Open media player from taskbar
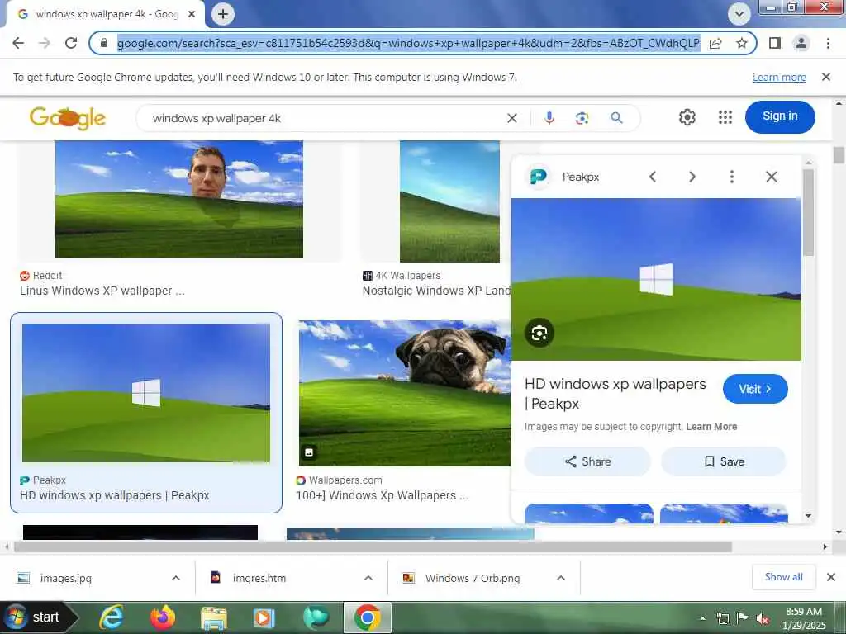Image resolution: width=846 pixels, height=634 pixels. 264,617
